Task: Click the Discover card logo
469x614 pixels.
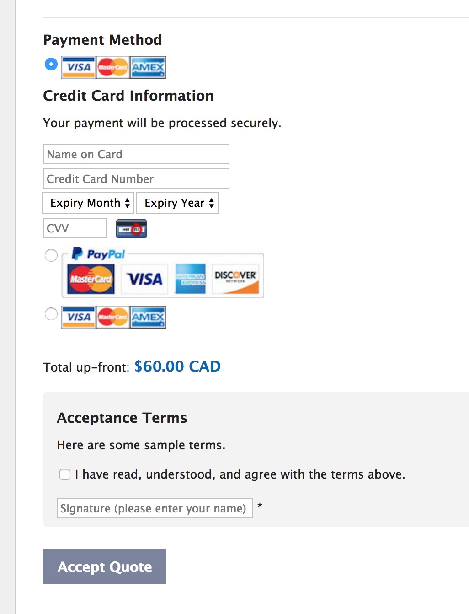Action: (x=236, y=279)
